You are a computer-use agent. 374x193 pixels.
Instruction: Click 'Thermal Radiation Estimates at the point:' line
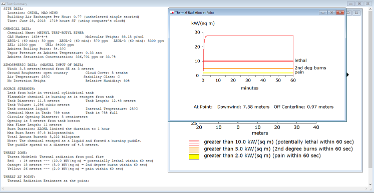click(x=49, y=181)
